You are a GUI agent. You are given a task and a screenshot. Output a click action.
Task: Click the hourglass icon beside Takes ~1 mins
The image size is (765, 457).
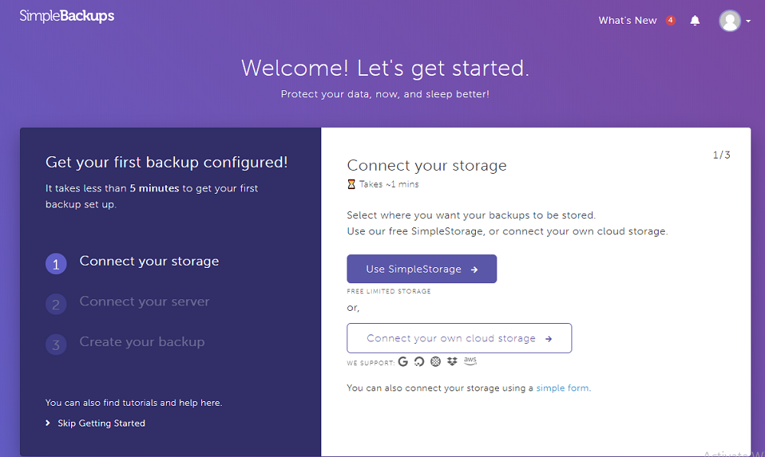(350, 184)
